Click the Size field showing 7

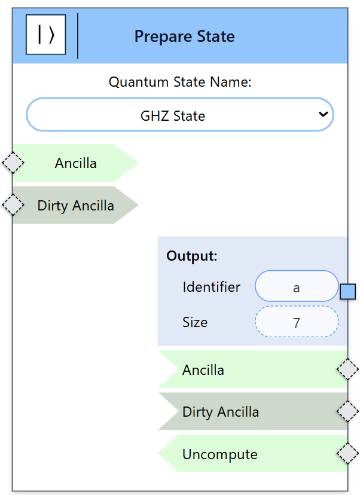coord(297,322)
